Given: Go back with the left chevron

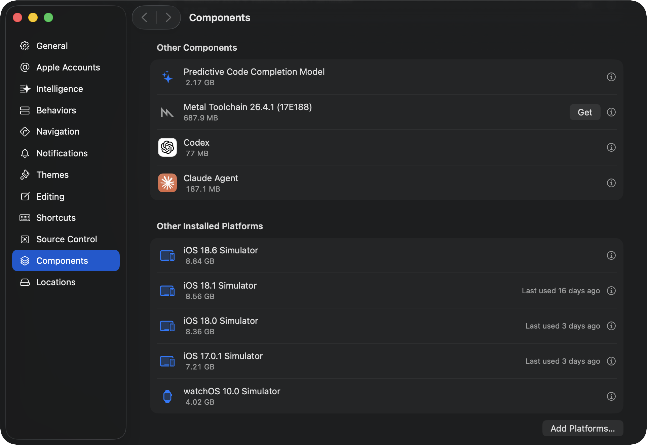Looking at the screenshot, I should tap(145, 17).
